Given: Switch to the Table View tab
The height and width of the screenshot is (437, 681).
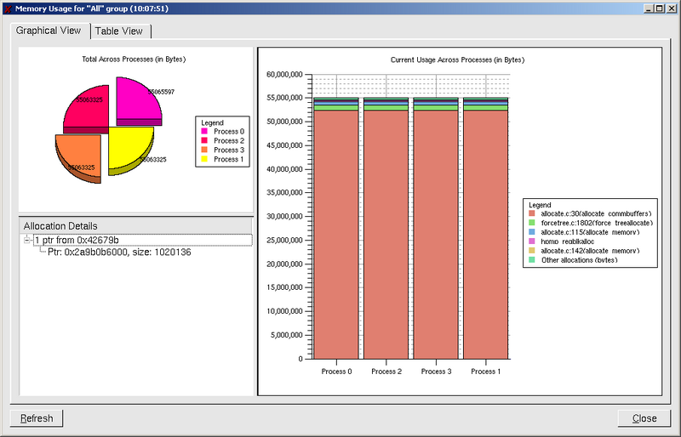Looking at the screenshot, I should click(x=119, y=31).
